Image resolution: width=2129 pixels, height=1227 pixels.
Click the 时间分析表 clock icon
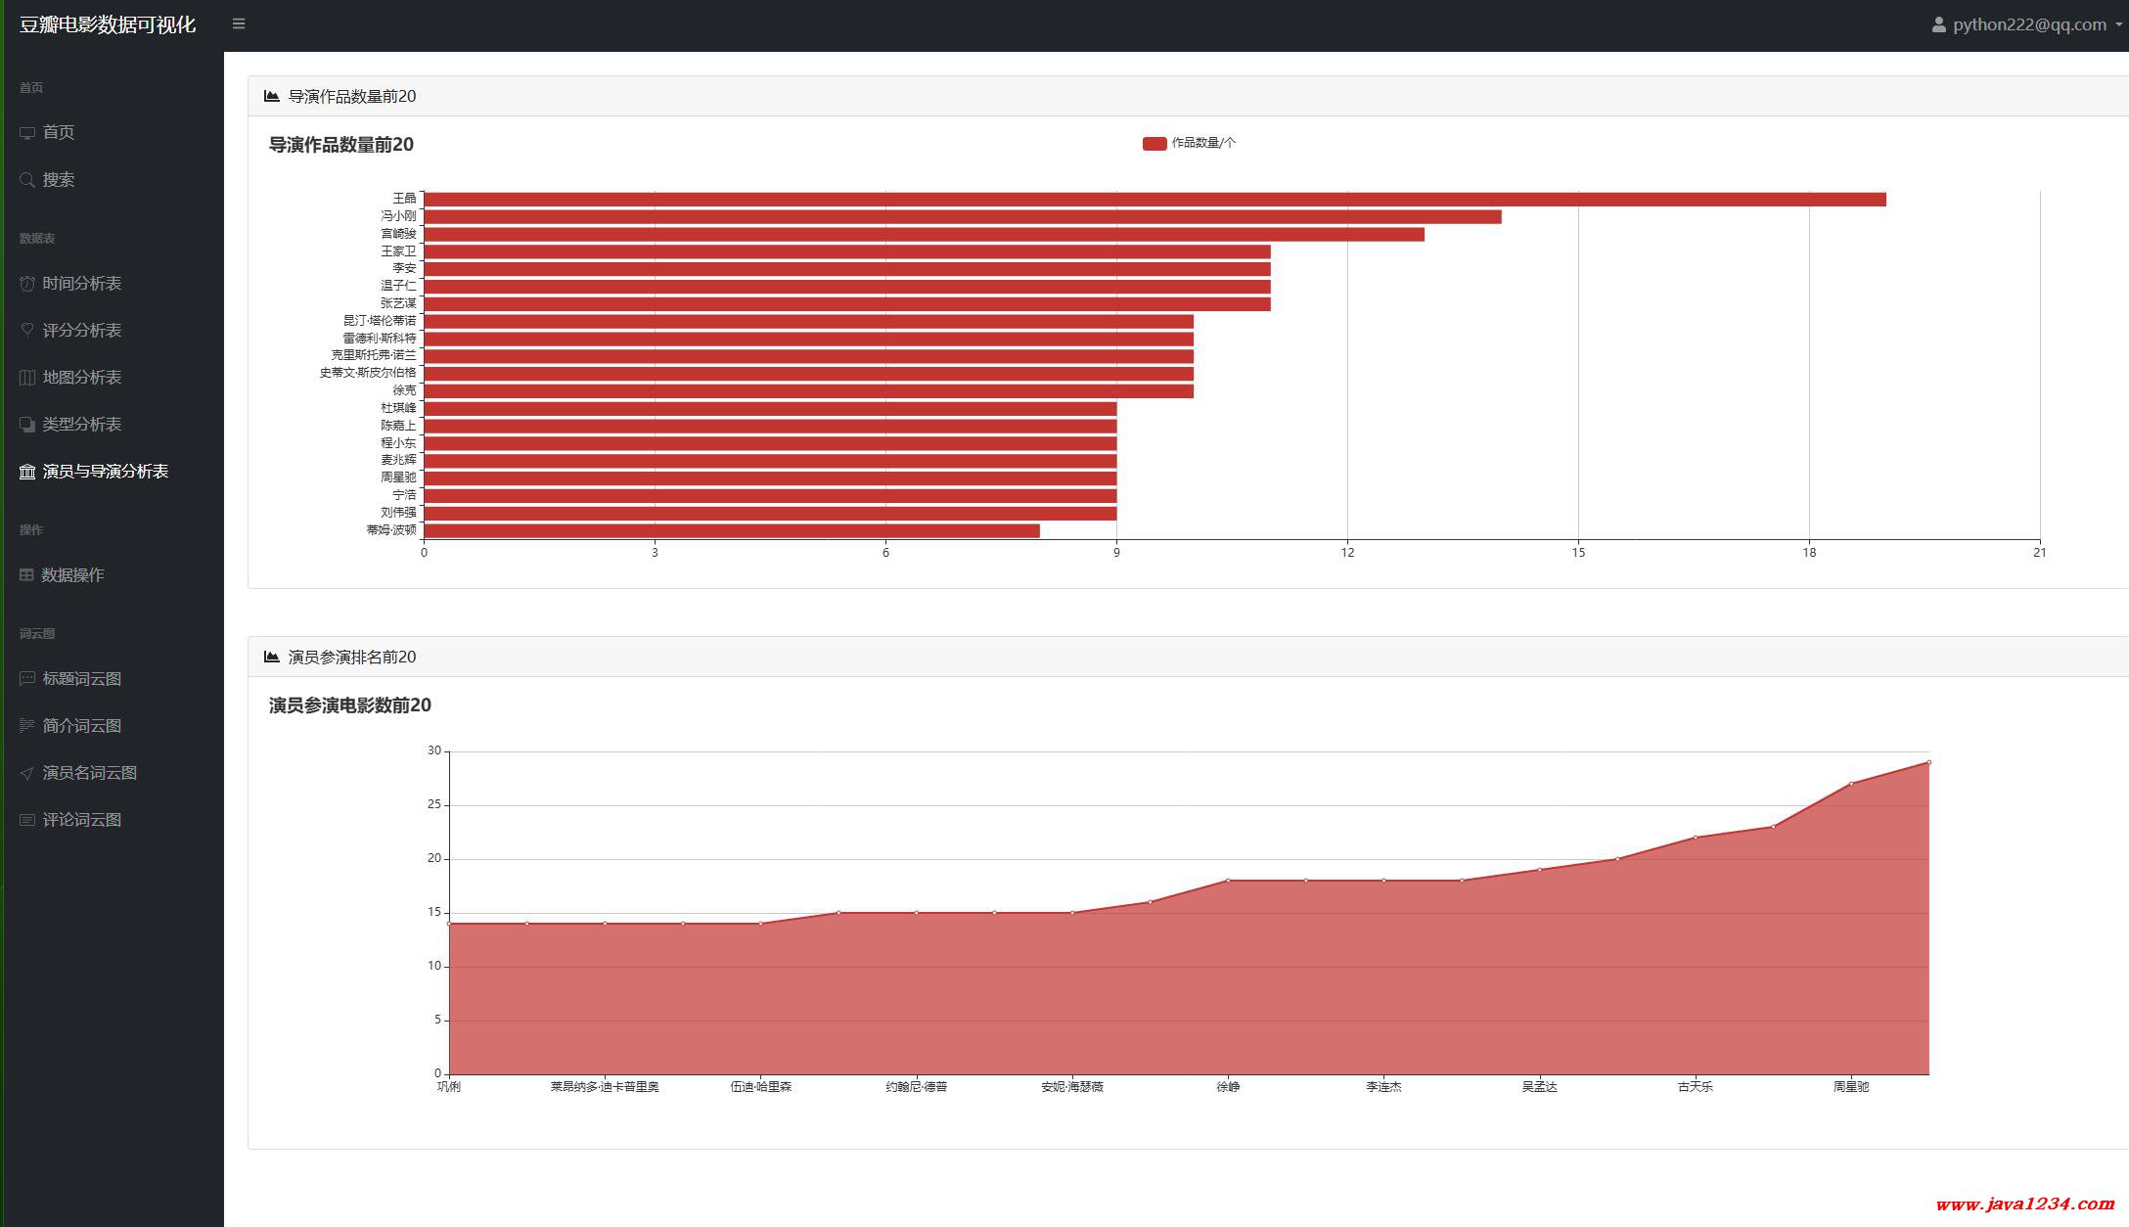pos(27,284)
